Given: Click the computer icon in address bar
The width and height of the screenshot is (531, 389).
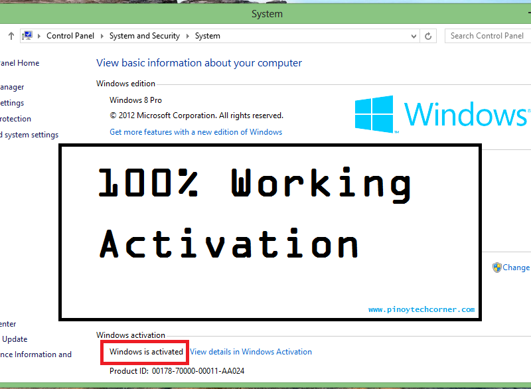Looking at the screenshot, I should [27, 36].
